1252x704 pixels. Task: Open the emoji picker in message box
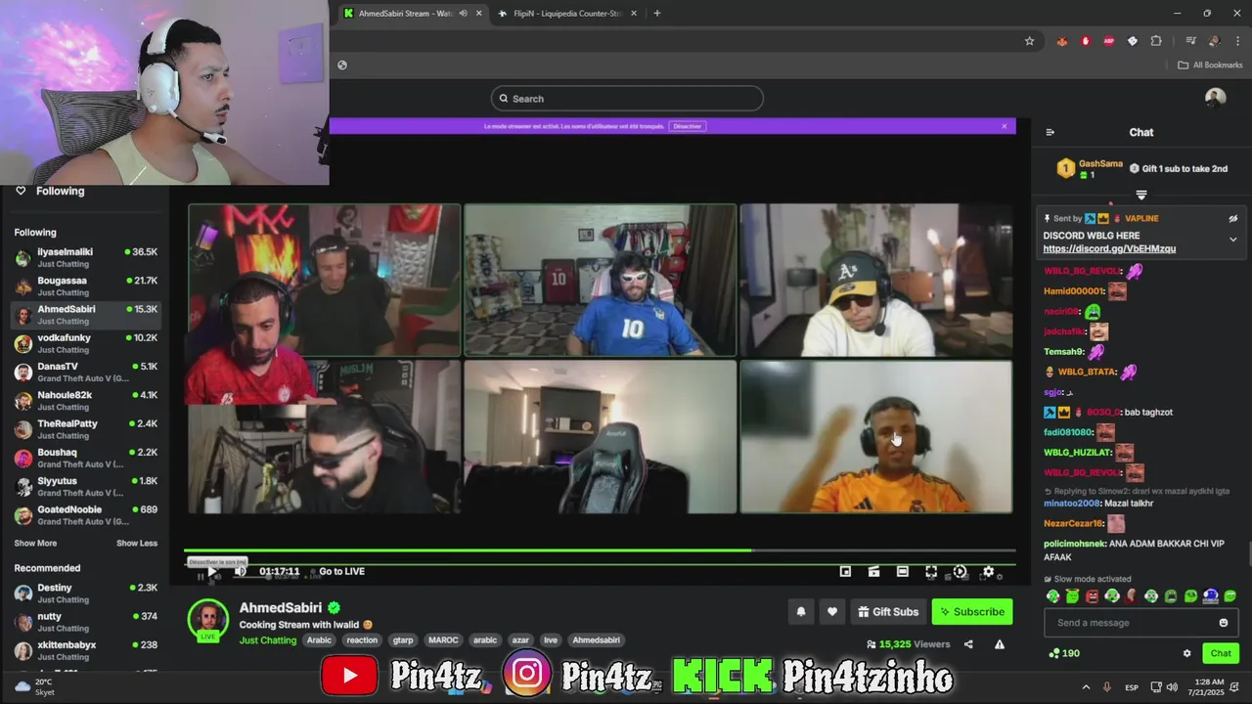(1223, 623)
